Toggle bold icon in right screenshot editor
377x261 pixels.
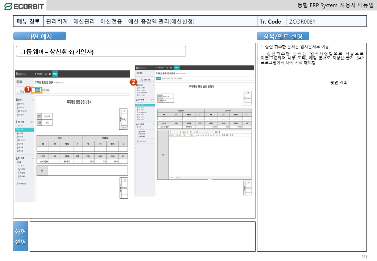click(x=197, y=135)
